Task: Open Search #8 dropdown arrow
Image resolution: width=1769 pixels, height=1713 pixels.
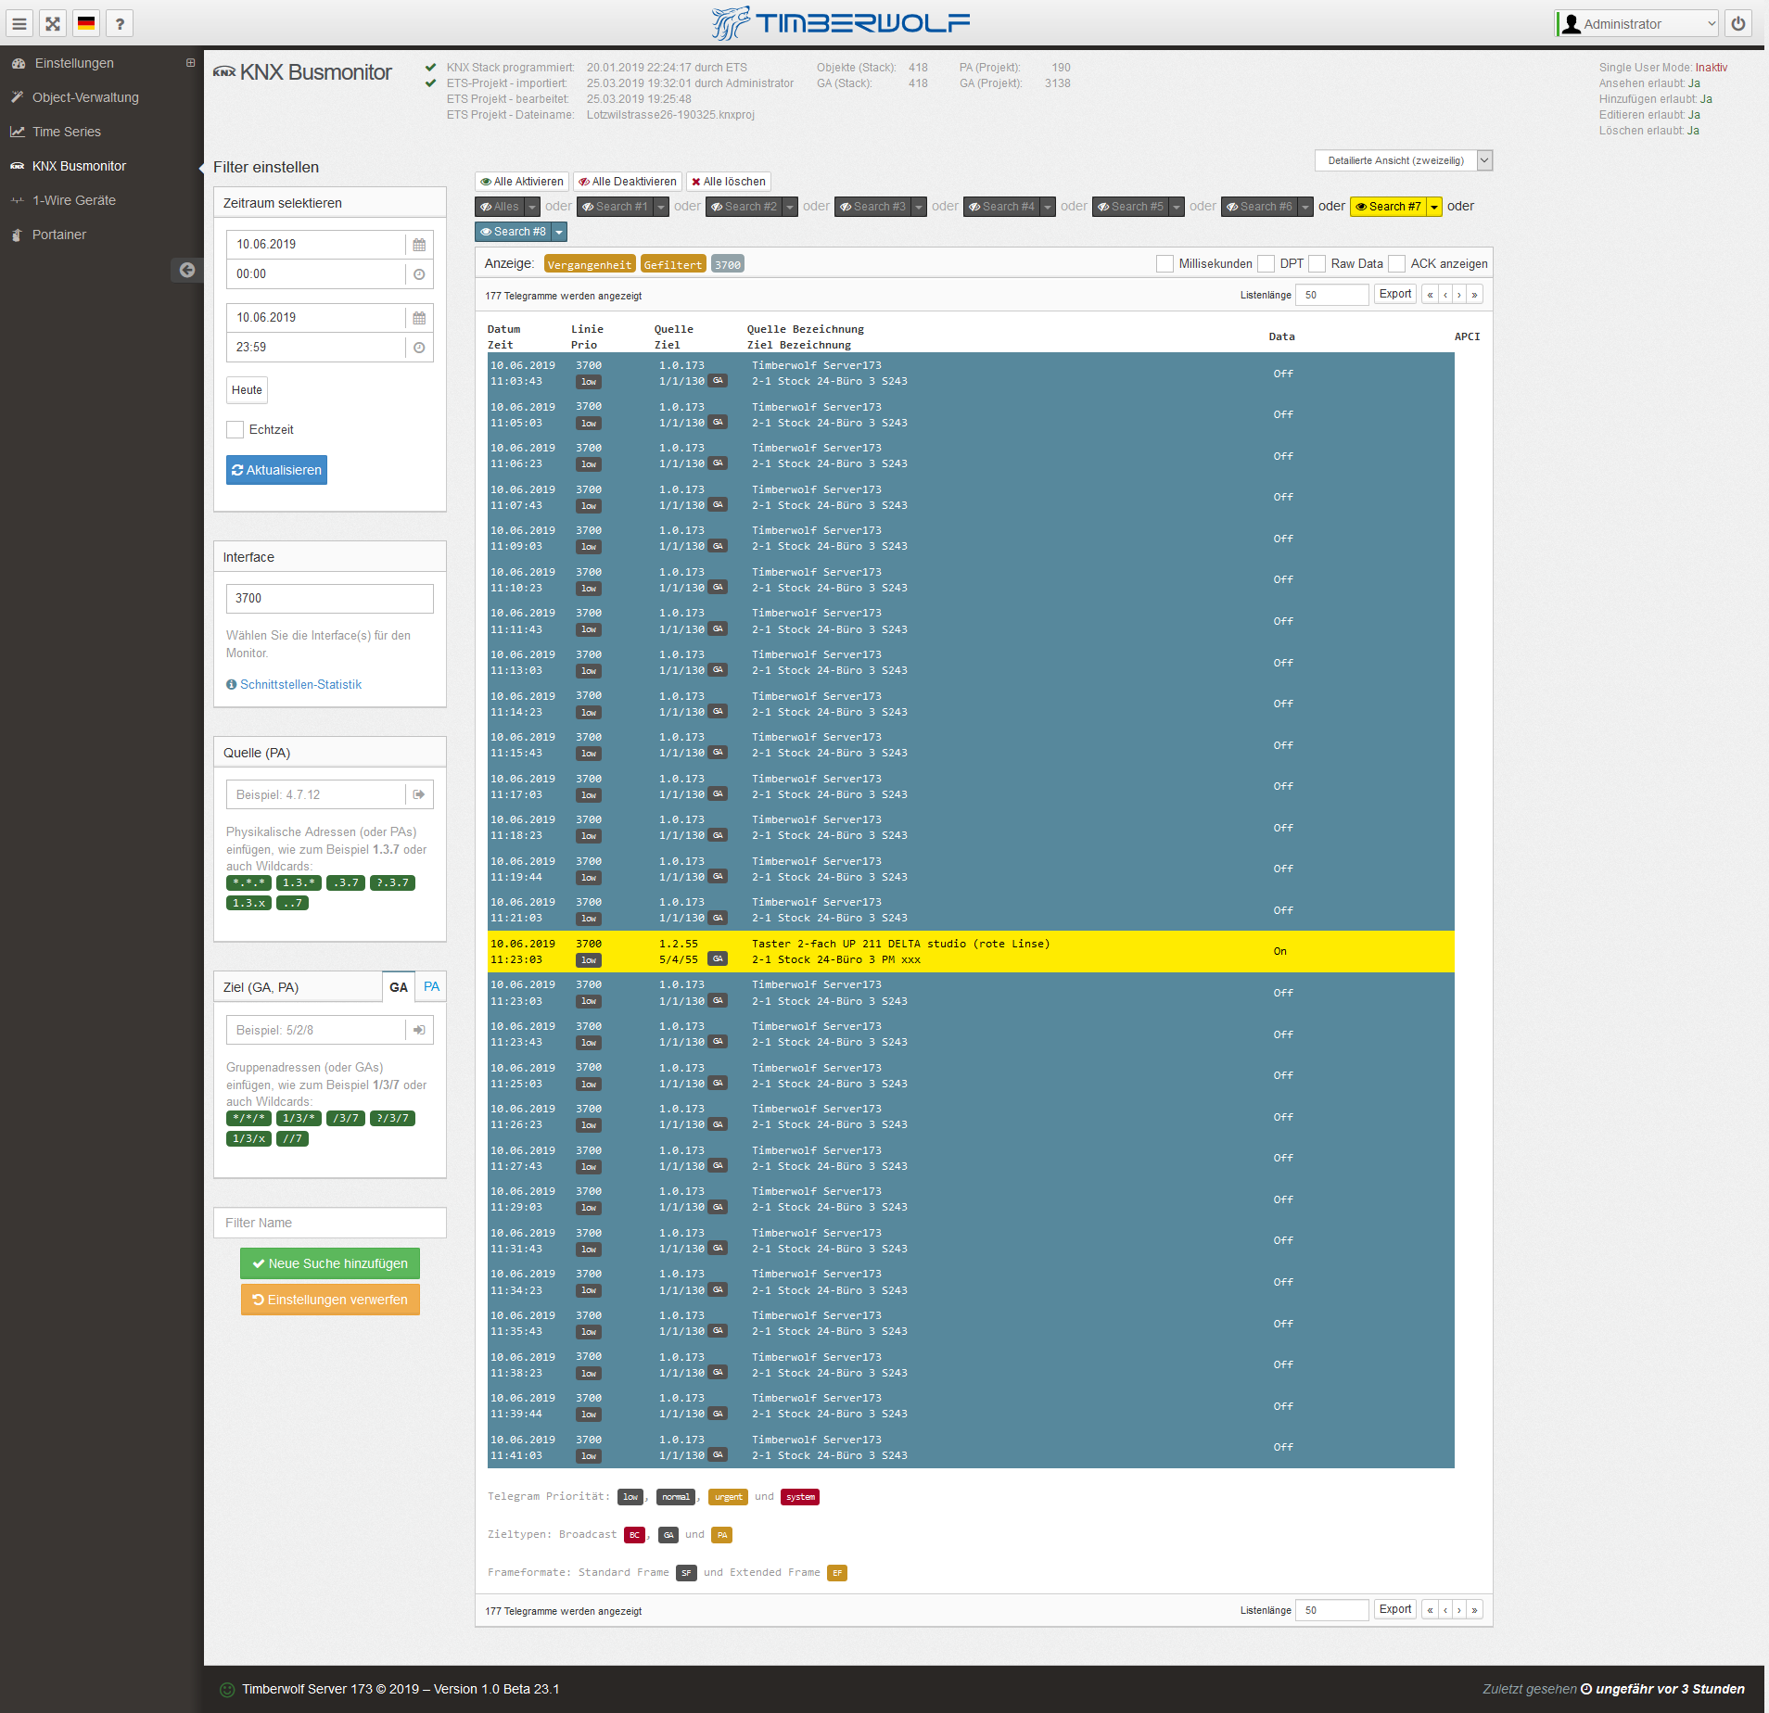Action: 559,232
